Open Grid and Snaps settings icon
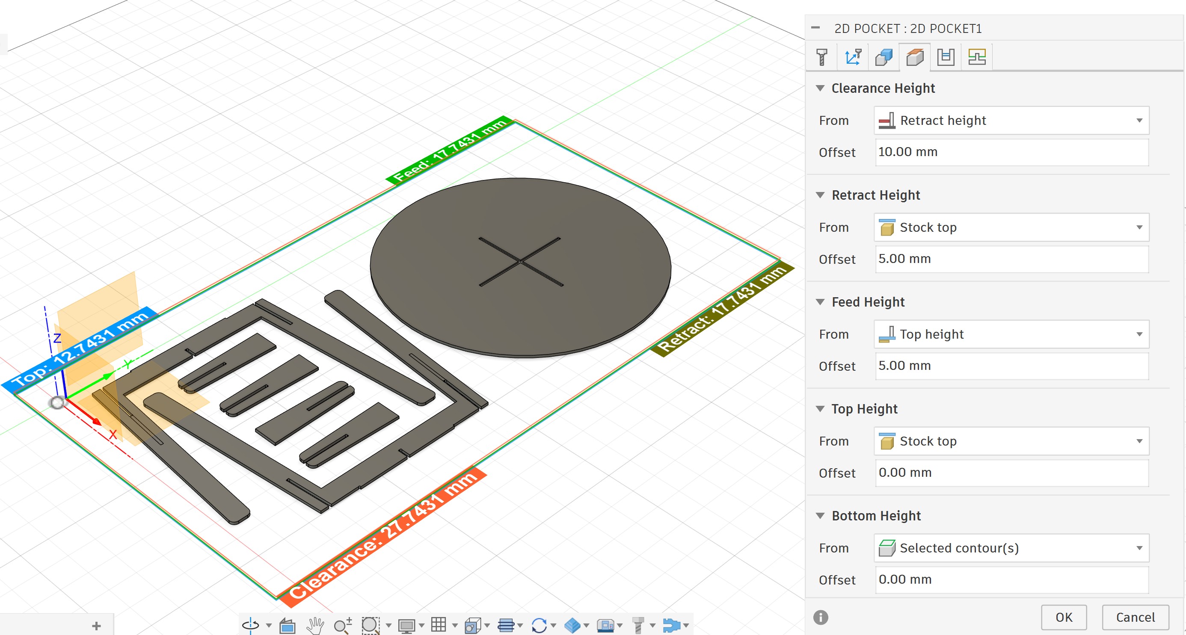Image resolution: width=1186 pixels, height=635 pixels. click(x=438, y=625)
